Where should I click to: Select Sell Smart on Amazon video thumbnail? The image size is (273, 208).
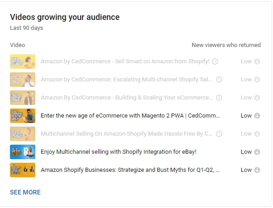(23, 61)
